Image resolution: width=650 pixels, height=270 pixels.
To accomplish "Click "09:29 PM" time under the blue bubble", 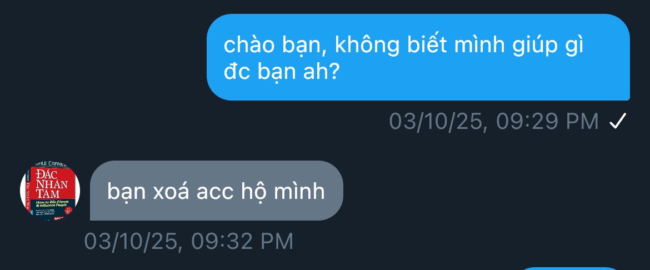I will [x=547, y=122].
